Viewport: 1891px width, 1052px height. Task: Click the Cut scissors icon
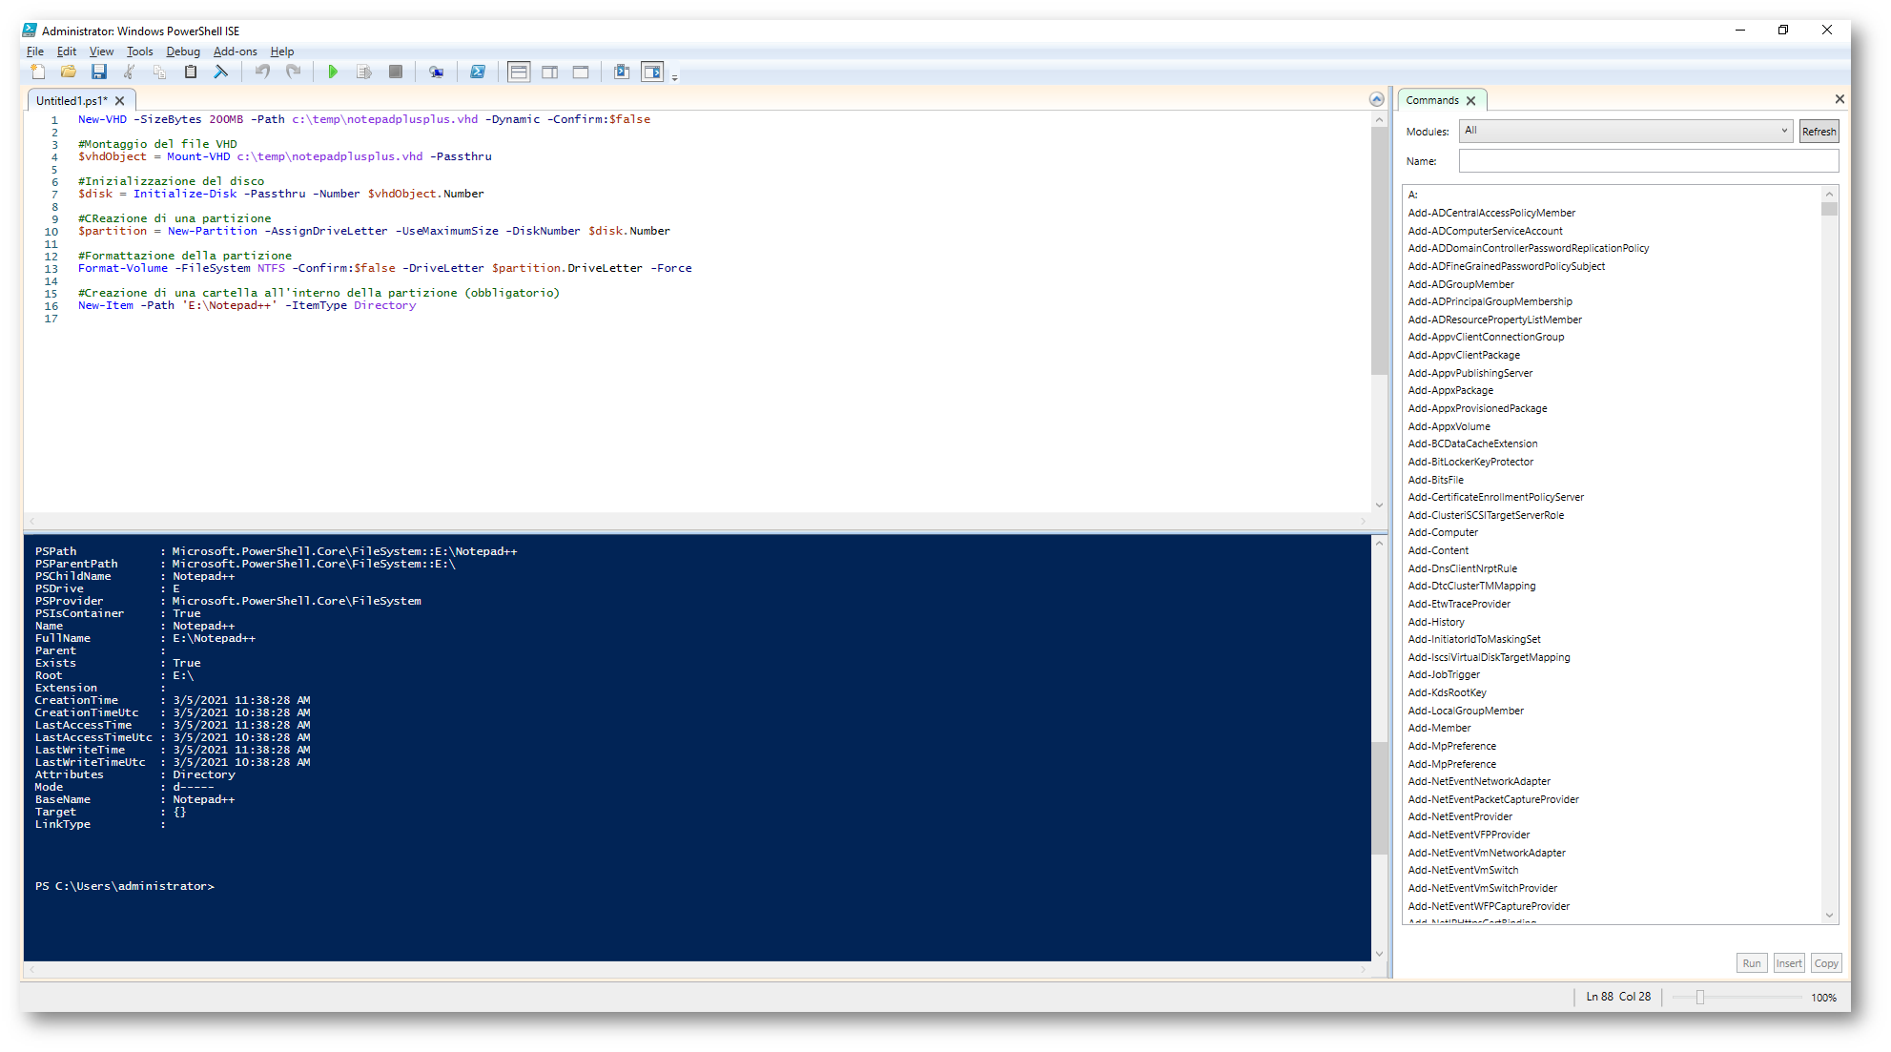(x=129, y=72)
